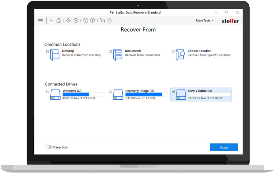Minimize the Stellar Data Recovery window

point(216,12)
